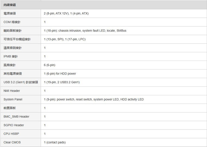Viewport: 207px width, 147px height.
Task: Select the 溫度感測接針 row label
Action: click(x=12, y=48)
